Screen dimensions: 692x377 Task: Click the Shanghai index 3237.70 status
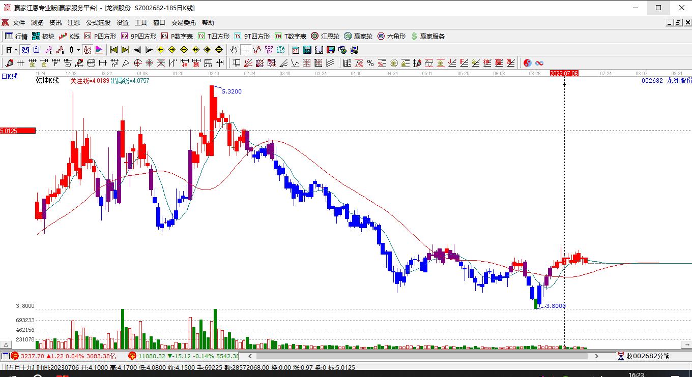point(64,356)
